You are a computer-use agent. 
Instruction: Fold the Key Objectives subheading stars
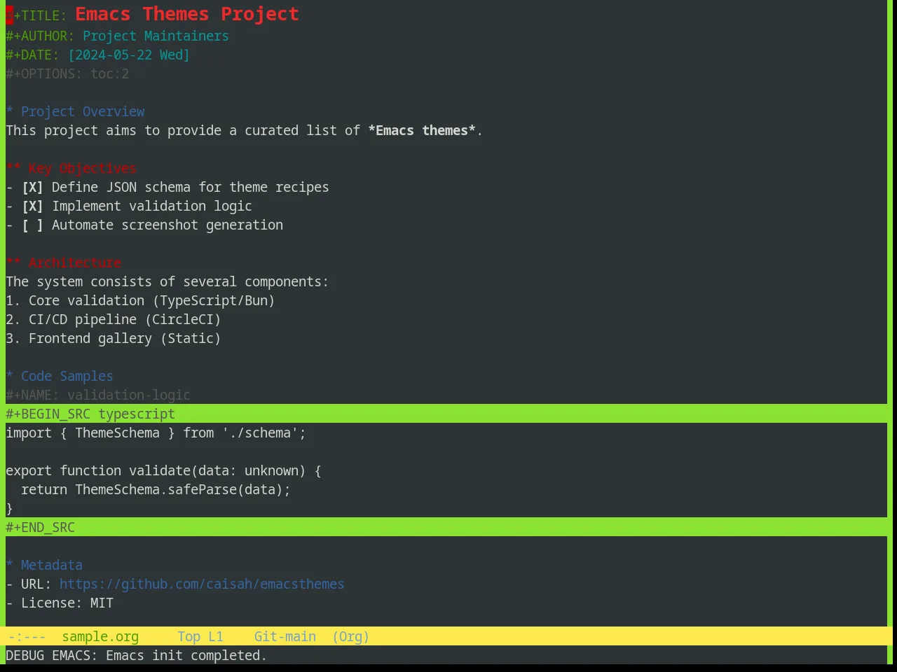(13, 169)
